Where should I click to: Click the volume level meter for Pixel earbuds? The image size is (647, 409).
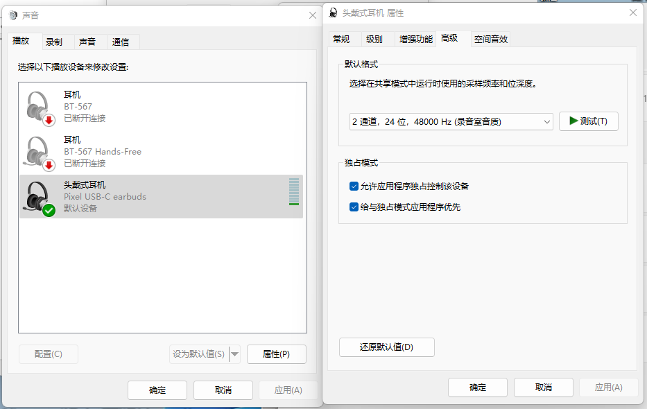[294, 192]
